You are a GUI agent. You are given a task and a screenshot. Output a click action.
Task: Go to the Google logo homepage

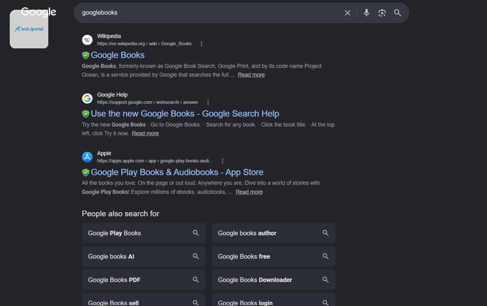coord(39,12)
